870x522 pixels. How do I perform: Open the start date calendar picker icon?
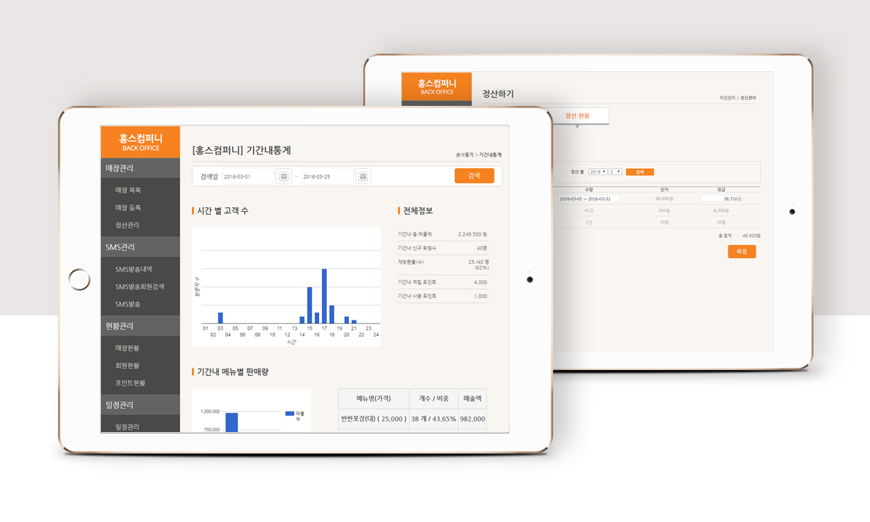[x=283, y=176]
